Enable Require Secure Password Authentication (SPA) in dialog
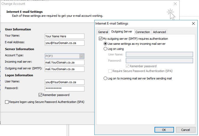 (110, 71)
